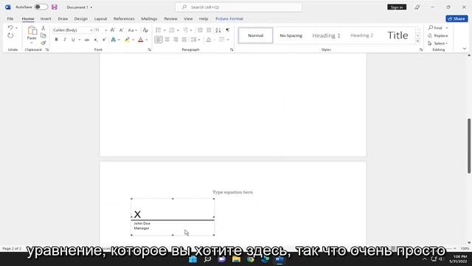The width and height of the screenshot is (472, 266).
Task: Click Justify alignment icon
Action: pos(184,39)
